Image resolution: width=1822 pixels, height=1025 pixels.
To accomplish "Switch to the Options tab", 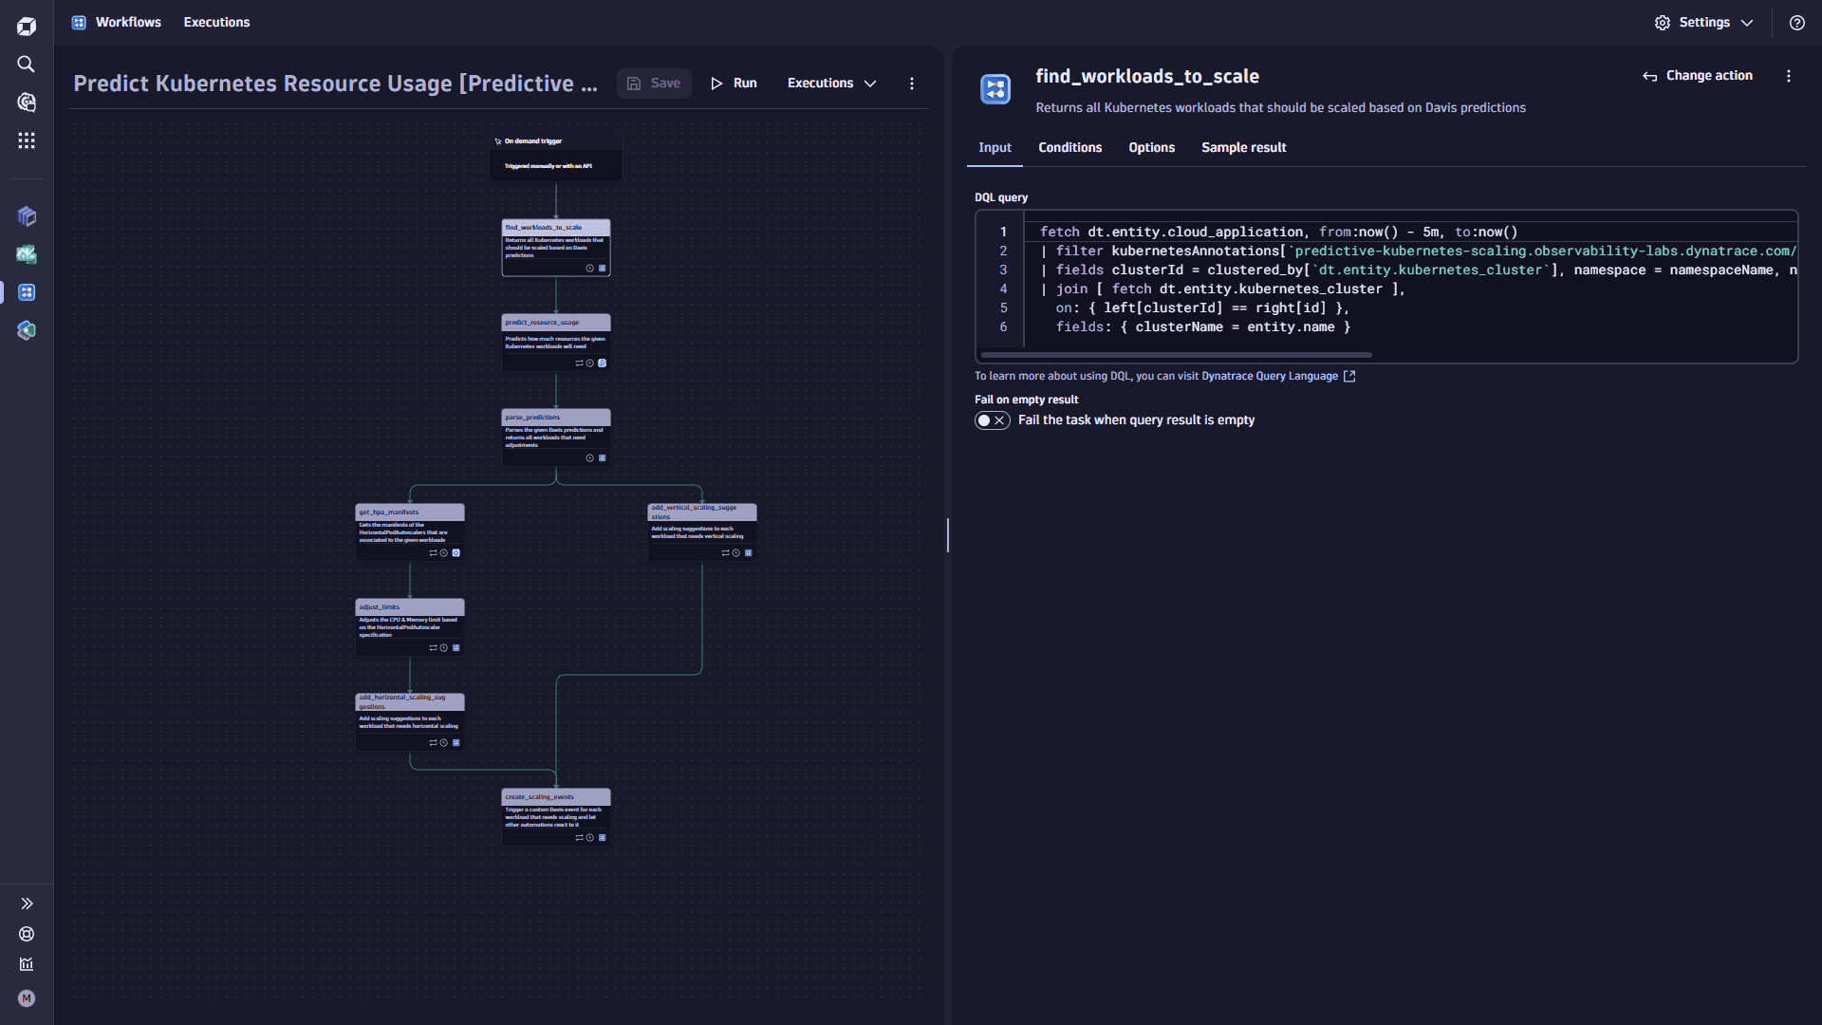I will (1151, 148).
